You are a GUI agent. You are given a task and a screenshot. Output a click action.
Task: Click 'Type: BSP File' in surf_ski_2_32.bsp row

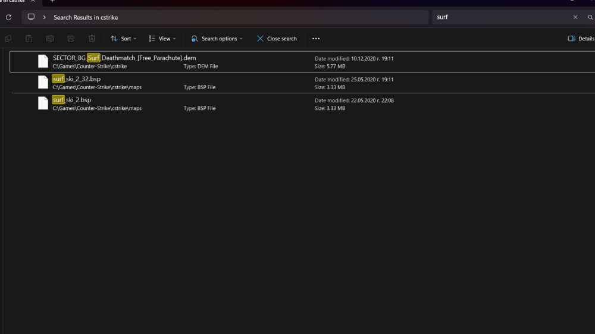click(x=199, y=87)
